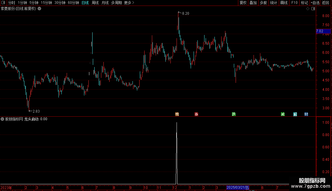Viewport: 332px width, 191px height.
Task: Click the 涨 event marker icon
Action: click(x=196, y=114)
